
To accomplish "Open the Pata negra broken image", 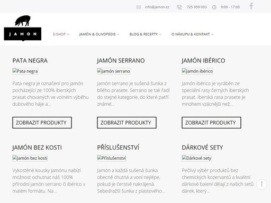I will coord(25,71).
